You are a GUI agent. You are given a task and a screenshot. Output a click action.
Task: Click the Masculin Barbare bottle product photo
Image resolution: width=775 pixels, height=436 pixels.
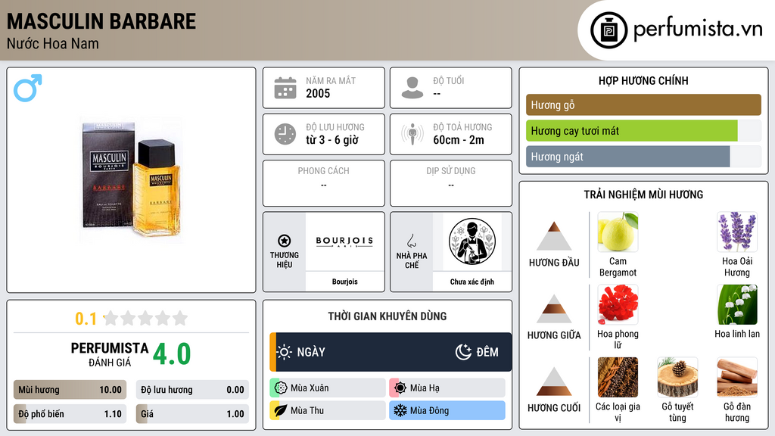pos(131,180)
